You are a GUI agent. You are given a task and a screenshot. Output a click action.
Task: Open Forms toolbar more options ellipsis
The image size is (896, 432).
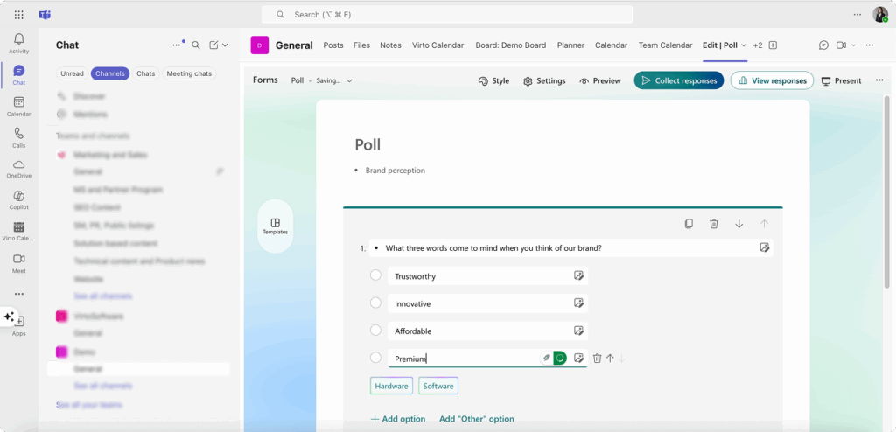pos(879,80)
